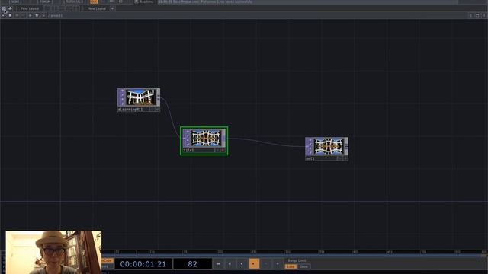Select the Once range limit option
Screen dimensions: 488x274
304,266
